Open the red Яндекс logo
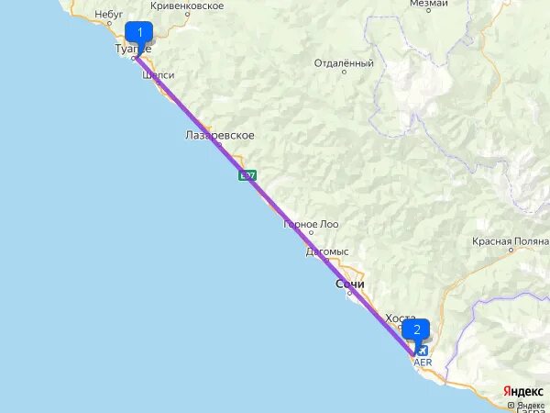This screenshot has height=413, width=550. pos(523,391)
